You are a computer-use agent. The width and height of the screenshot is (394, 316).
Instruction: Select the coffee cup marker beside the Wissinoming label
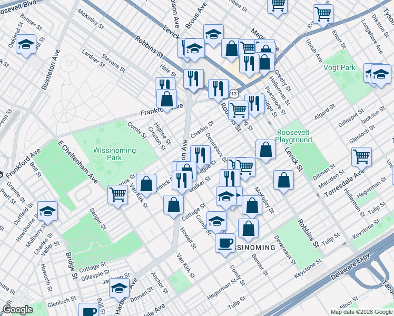[225, 244]
